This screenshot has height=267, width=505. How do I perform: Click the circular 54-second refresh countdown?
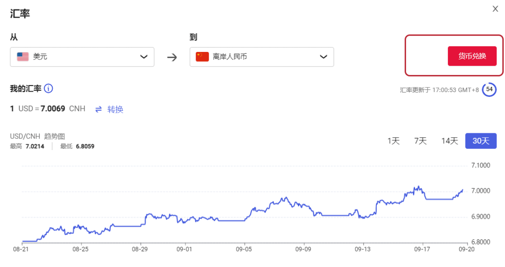click(x=489, y=89)
